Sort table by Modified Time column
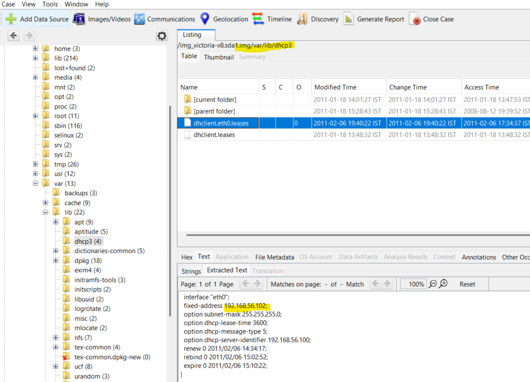530x382 pixels. point(348,87)
